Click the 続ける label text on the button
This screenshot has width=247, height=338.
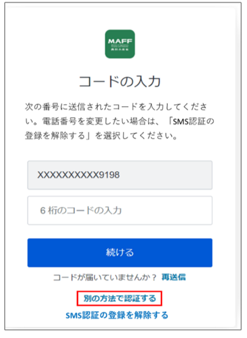tap(120, 253)
